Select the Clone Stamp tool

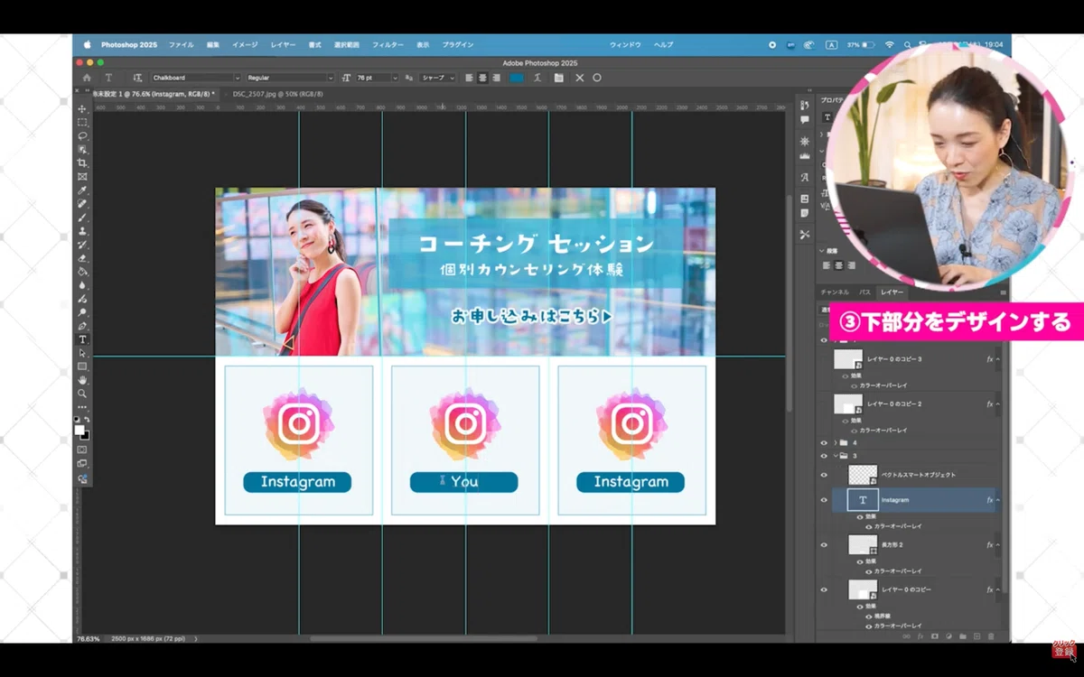[82, 231]
